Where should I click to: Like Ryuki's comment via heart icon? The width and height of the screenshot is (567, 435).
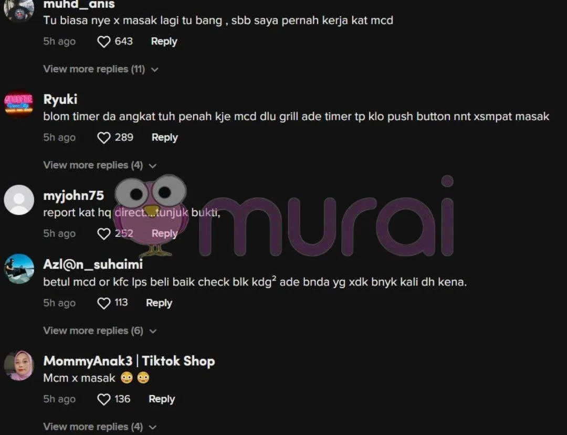(104, 137)
